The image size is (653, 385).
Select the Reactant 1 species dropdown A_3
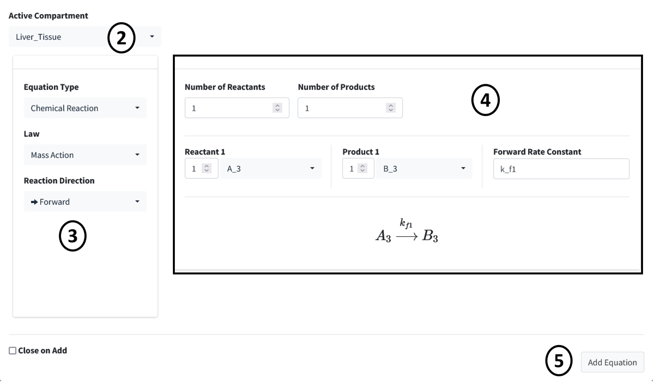tap(271, 168)
